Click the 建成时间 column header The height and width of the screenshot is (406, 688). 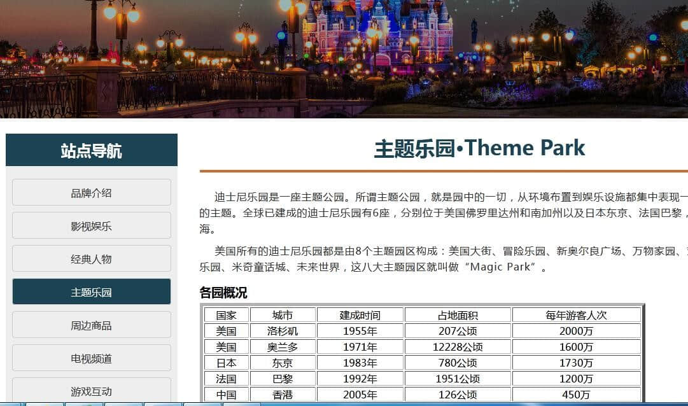(x=360, y=315)
